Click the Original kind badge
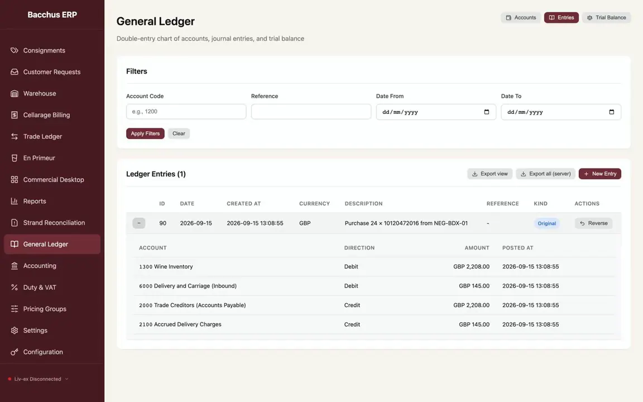Image resolution: width=643 pixels, height=402 pixels. click(x=546, y=223)
